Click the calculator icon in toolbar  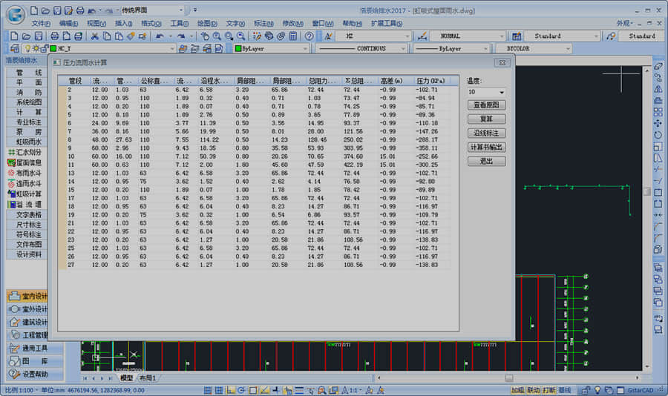[293, 36]
